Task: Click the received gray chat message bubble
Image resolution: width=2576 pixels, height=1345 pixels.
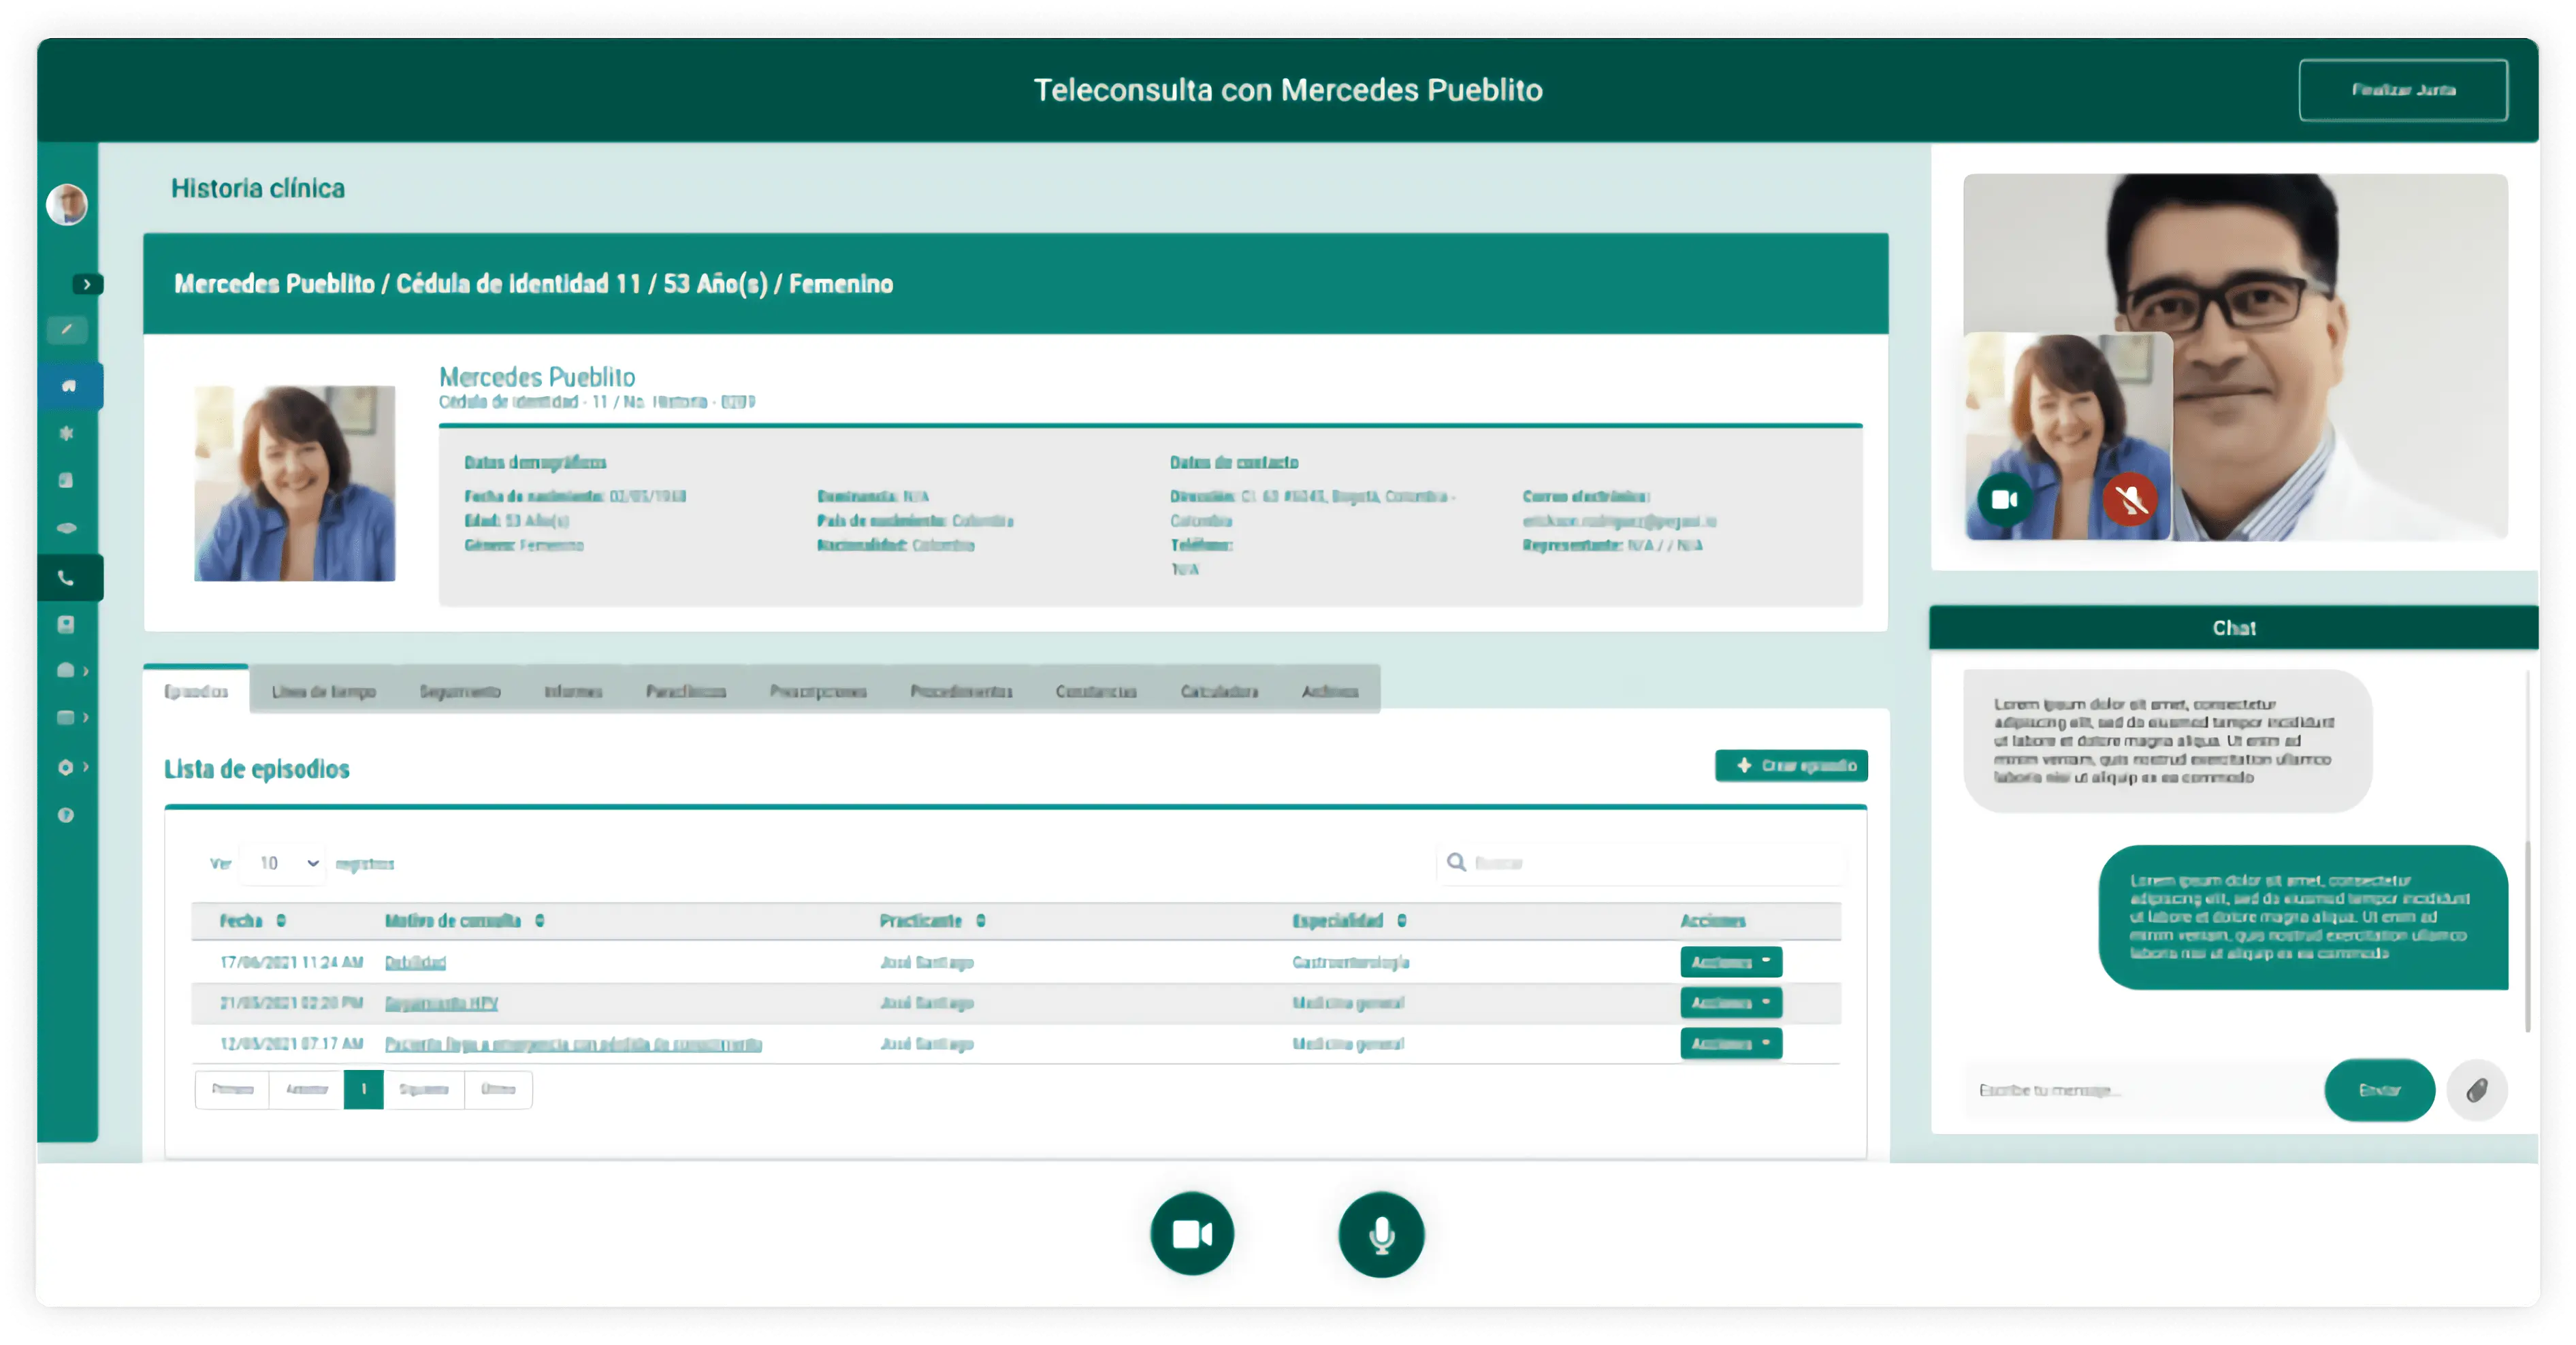Action: coord(2167,741)
